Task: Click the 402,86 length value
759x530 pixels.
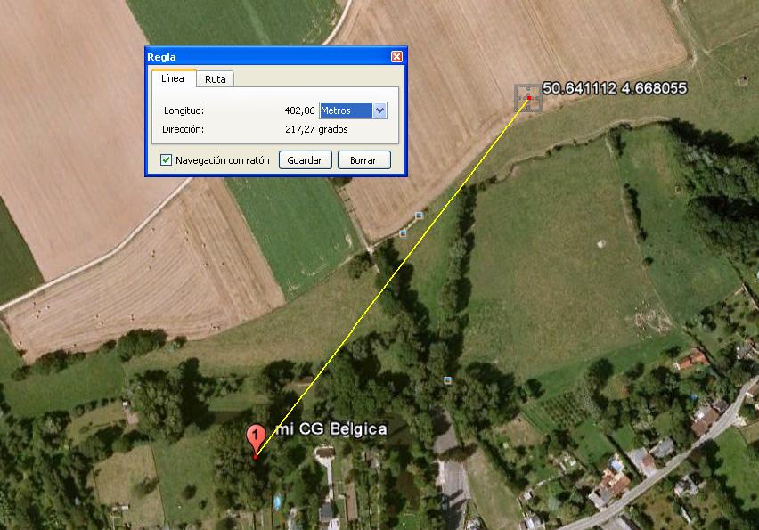Action: [299, 110]
